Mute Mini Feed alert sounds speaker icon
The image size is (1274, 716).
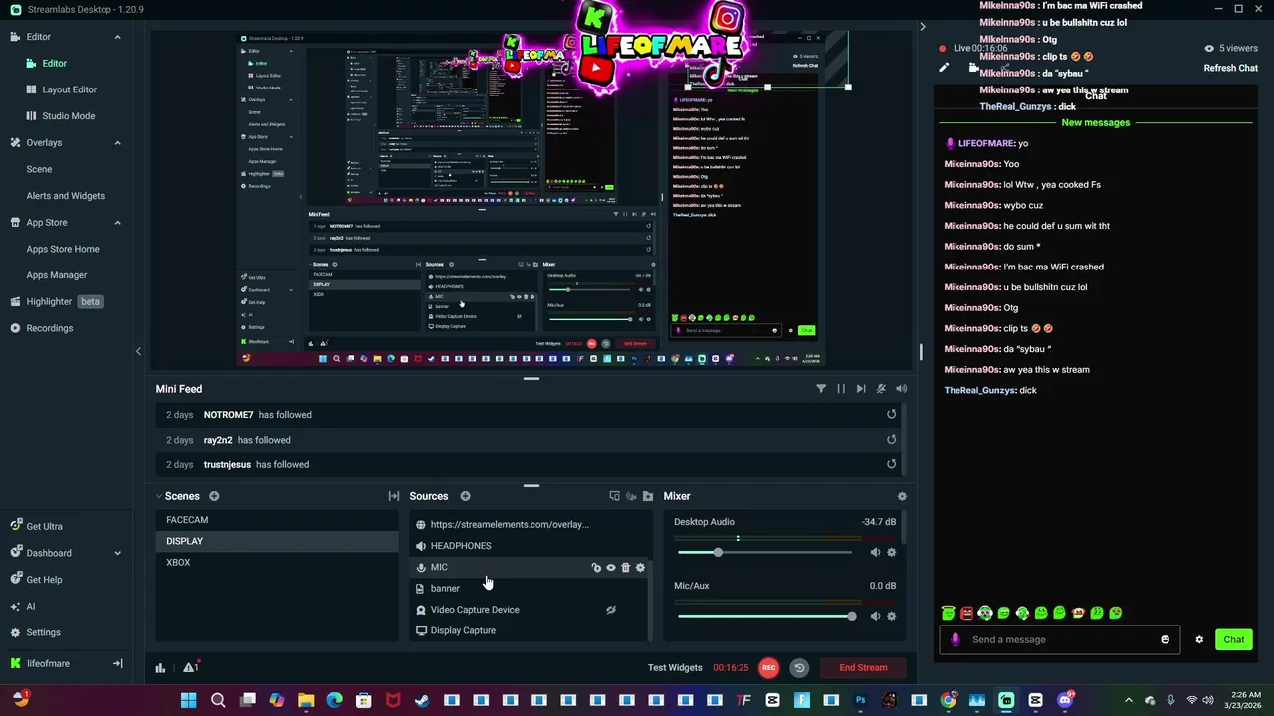tap(901, 389)
